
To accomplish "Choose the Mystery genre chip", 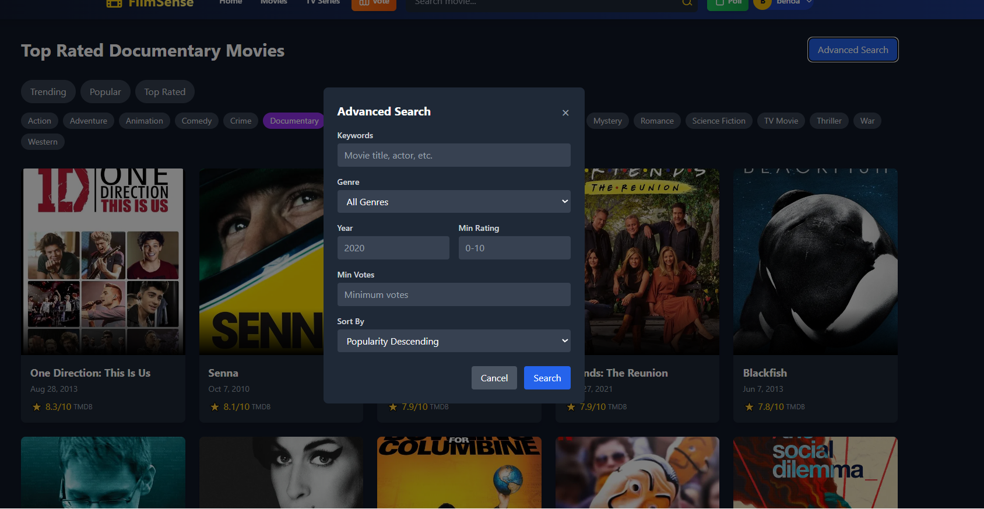I will pyautogui.click(x=607, y=121).
